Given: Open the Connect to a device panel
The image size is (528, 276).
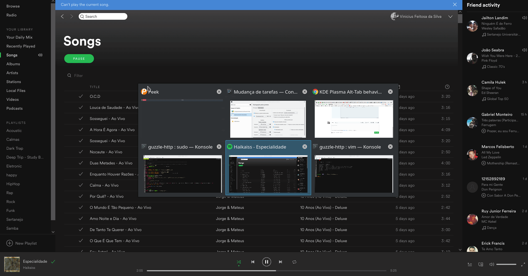Looking at the screenshot, I should pos(481,264).
